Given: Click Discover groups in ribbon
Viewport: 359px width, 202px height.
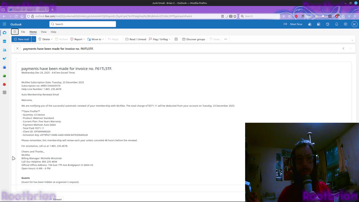Looking at the screenshot, I should point(194,39).
